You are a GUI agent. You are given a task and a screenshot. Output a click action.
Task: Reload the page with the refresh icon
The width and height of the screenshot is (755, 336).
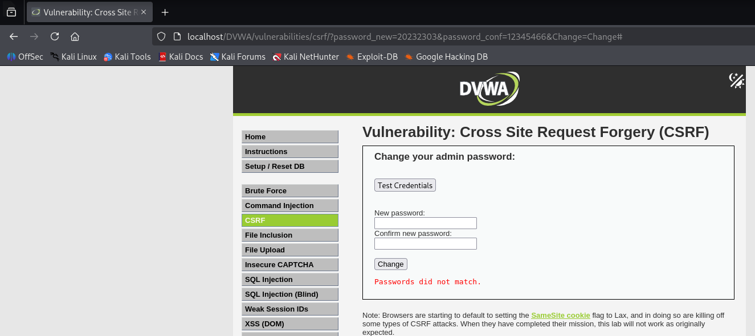click(x=55, y=36)
